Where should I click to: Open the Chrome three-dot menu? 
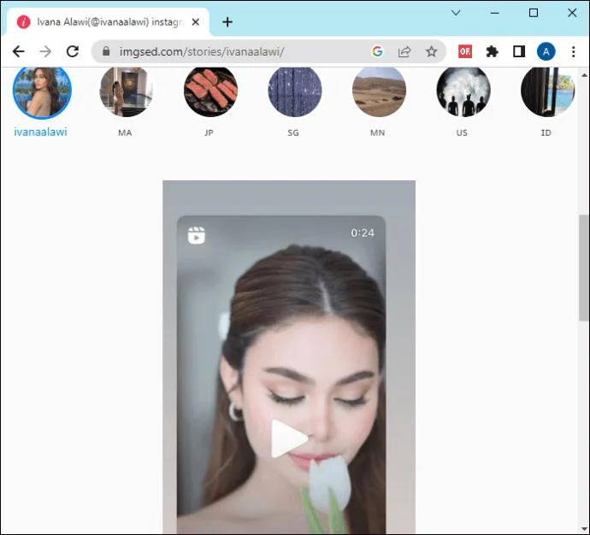coord(574,51)
